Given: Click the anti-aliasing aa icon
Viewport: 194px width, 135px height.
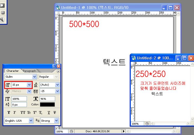Looking at the screenshot, I should [37, 120].
